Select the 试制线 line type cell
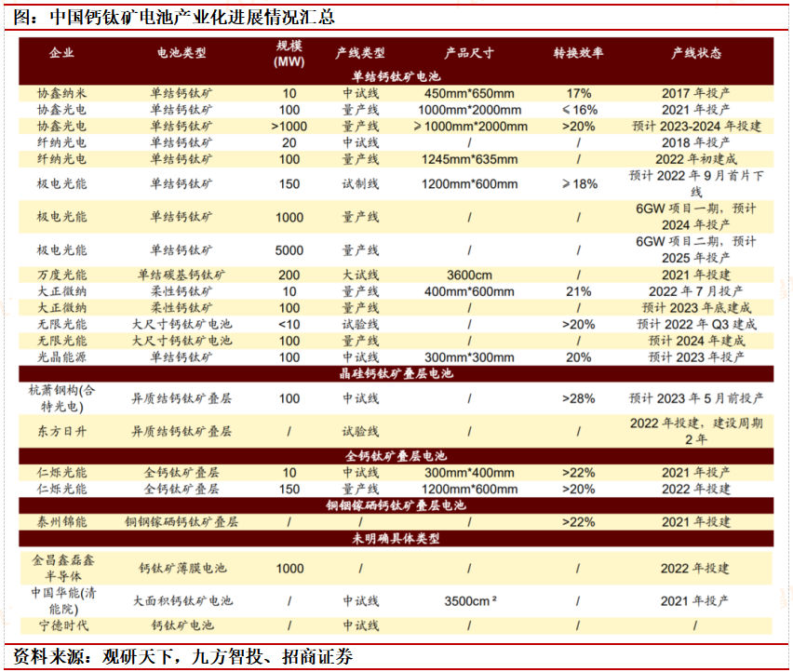793x672 pixels. (360, 184)
